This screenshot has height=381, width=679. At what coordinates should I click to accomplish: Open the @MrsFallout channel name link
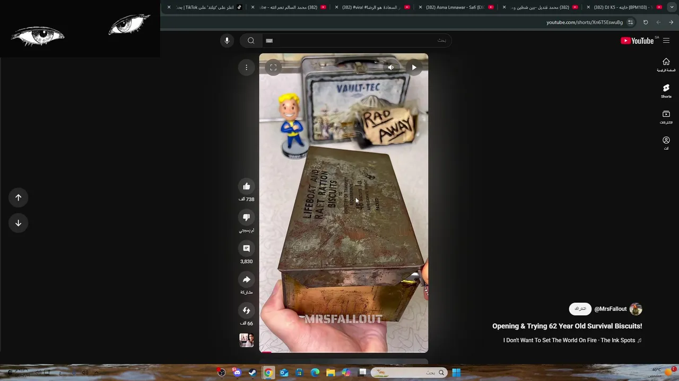point(611,309)
